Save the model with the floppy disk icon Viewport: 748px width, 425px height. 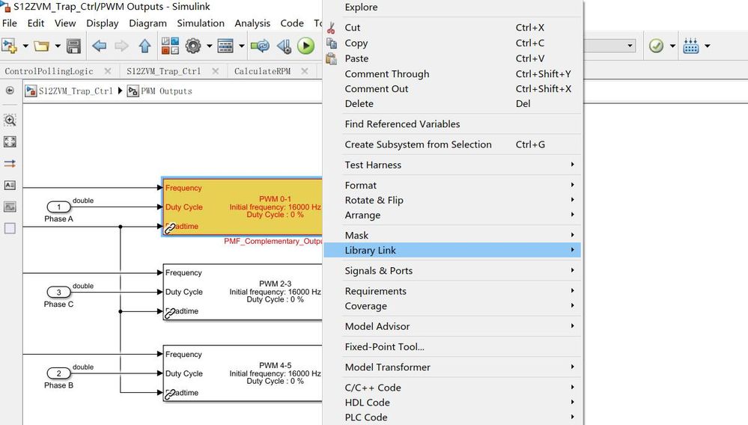point(73,46)
